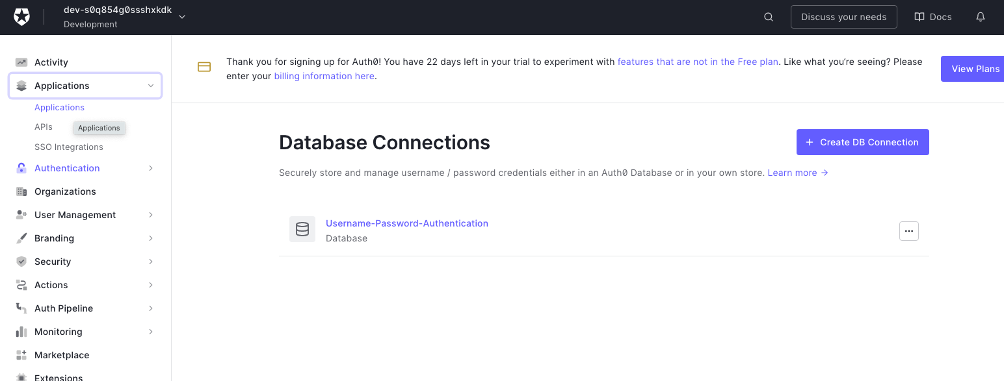This screenshot has height=381, width=1004.
Task: Click the Create DB Connection button
Action: tap(862, 142)
